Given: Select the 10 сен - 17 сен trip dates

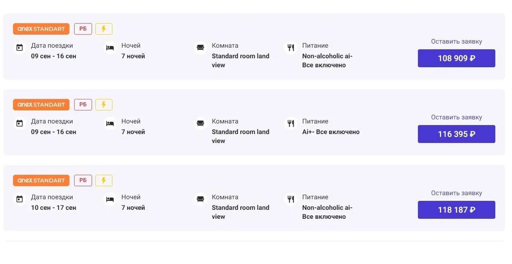Looking at the screenshot, I should point(53,208).
